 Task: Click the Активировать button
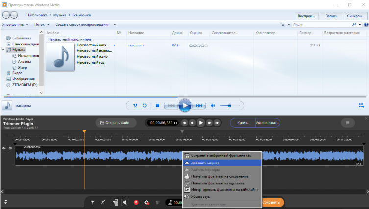tap(268, 123)
